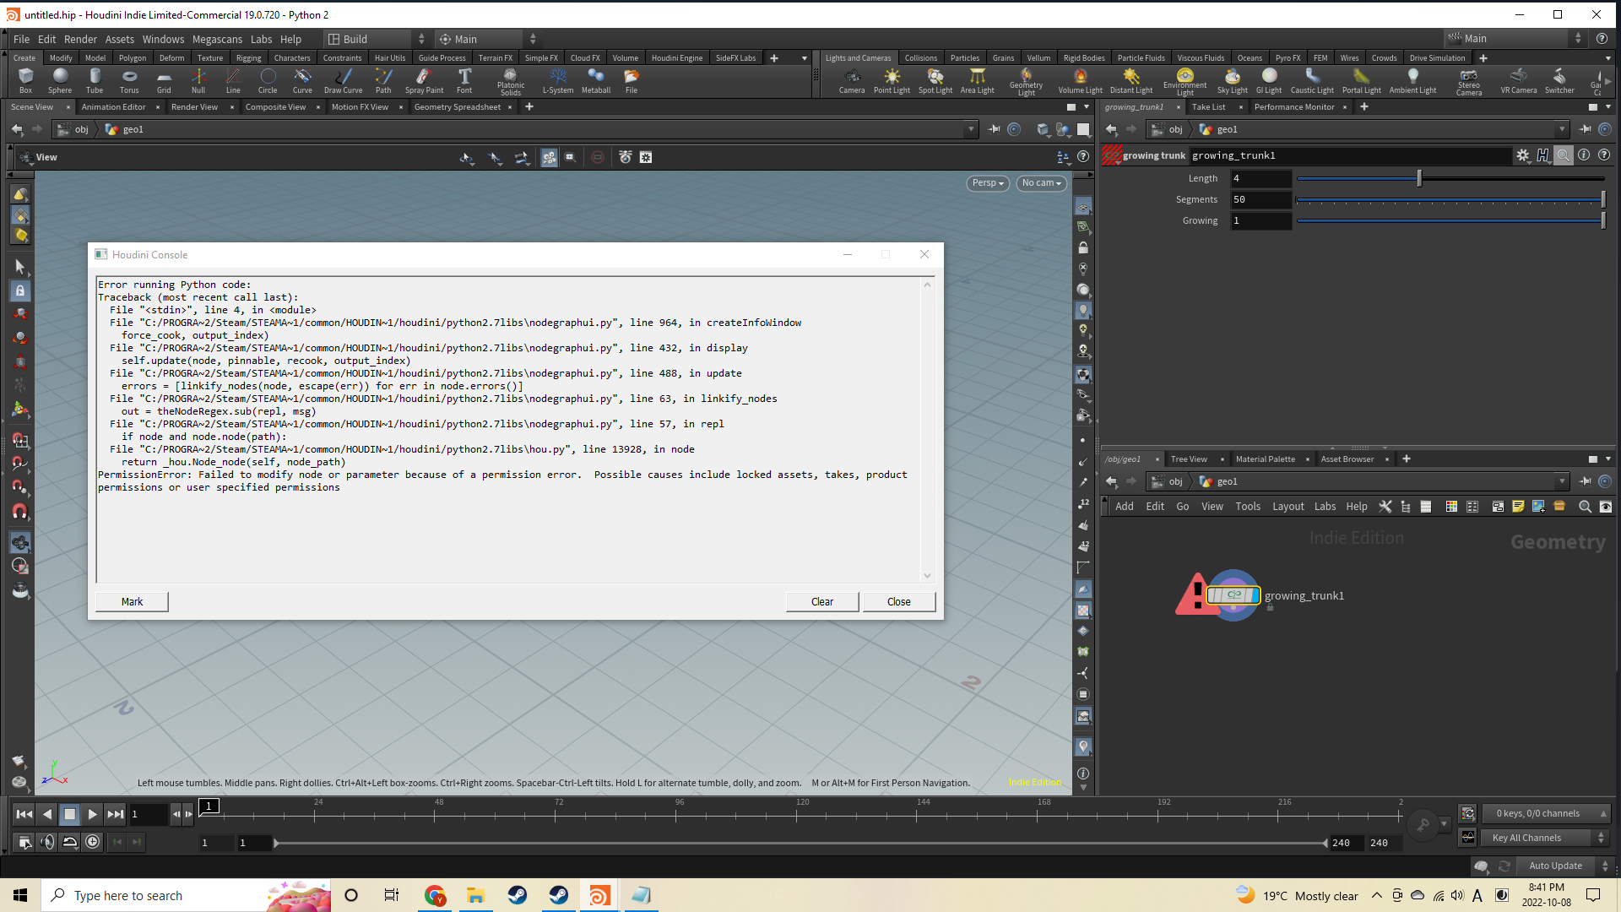The width and height of the screenshot is (1621, 912).
Task: Adjust the Length parameter slider
Action: 1450,178
